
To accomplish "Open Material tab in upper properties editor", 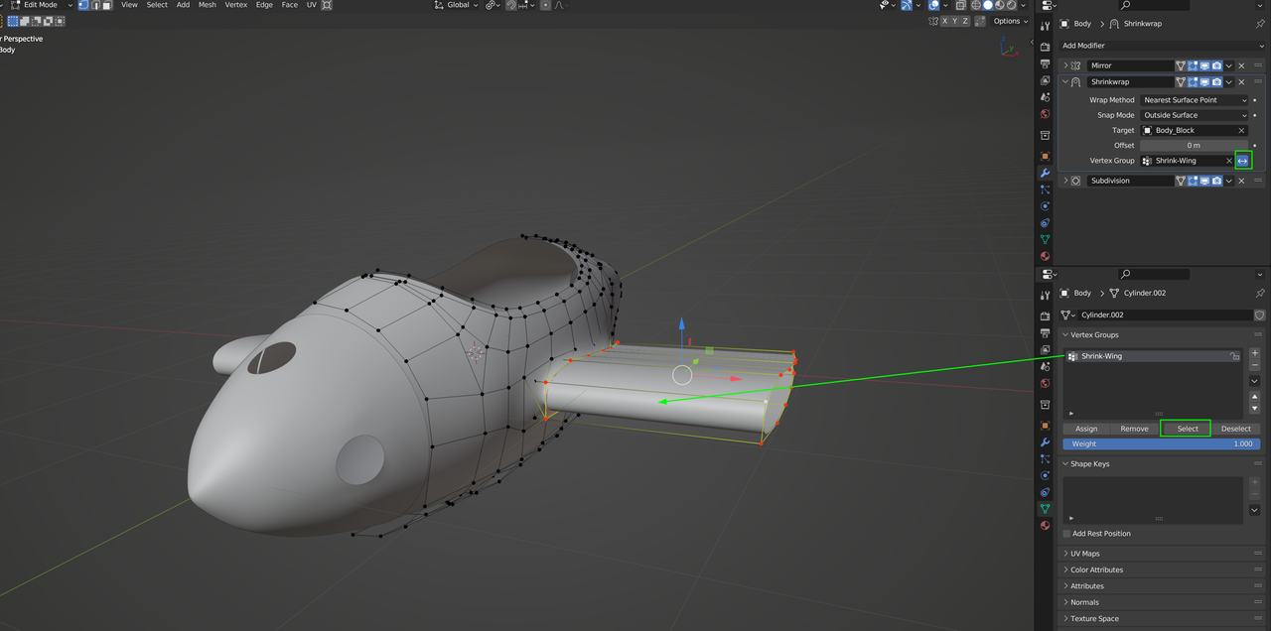I will coord(1045,256).
